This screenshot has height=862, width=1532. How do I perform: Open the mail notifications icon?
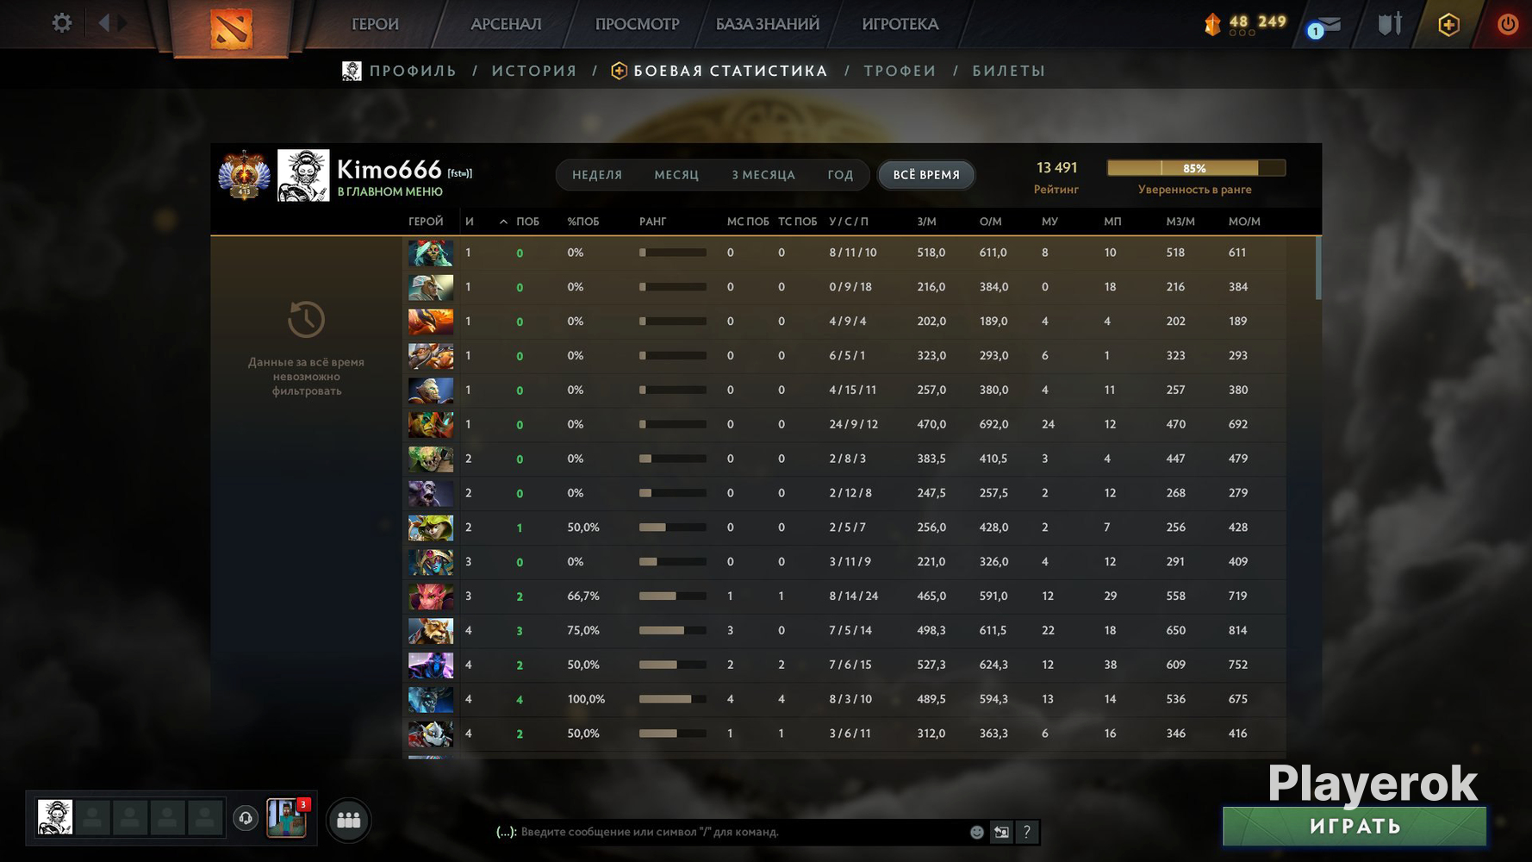1326,25
